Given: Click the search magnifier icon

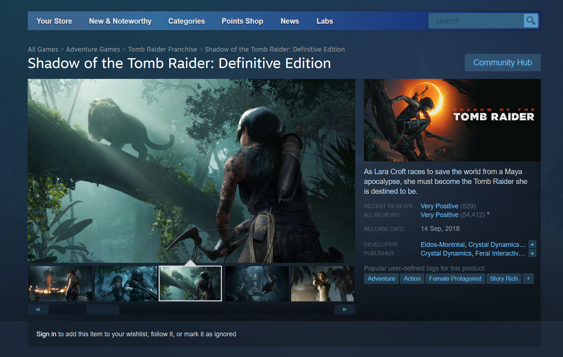Looking at the screenshot, I should click(531, 21).
